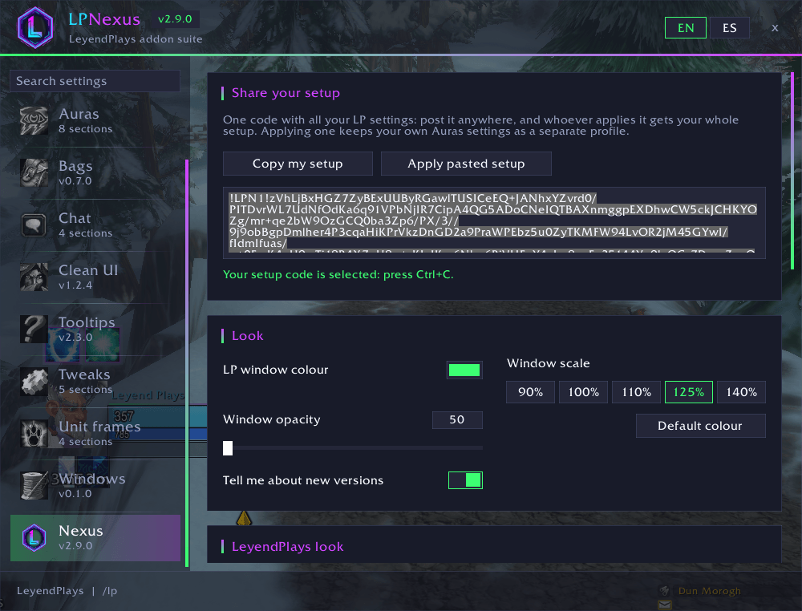Click the 'Look' section heading
This screenshot has height=611, width=802.
pos(248,336)
